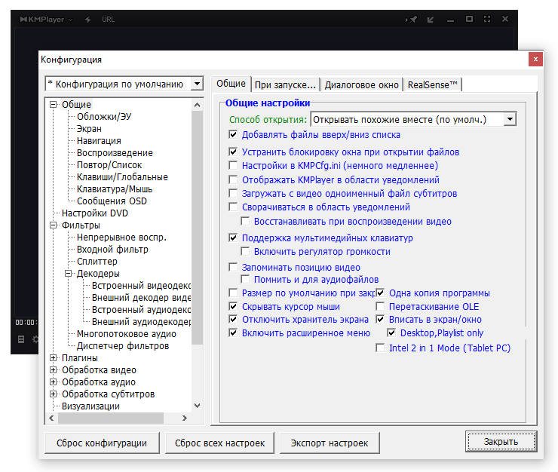Enable Включить регулятор громкости
The image size is (558, 472).
tap(245, 252)
